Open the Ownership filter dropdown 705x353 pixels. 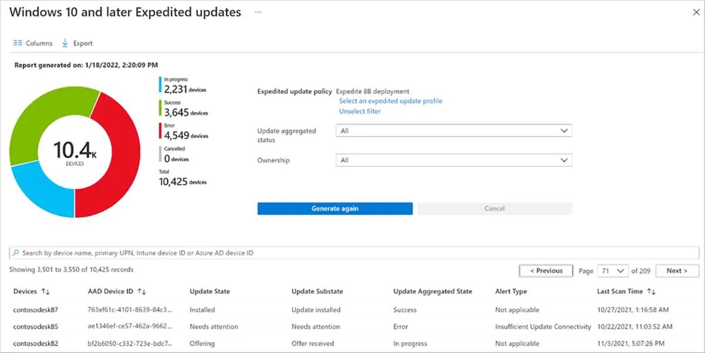click(454, 160)
